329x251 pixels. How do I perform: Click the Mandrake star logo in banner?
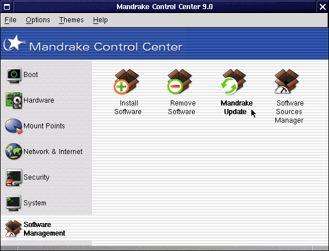tap(14, 43)
